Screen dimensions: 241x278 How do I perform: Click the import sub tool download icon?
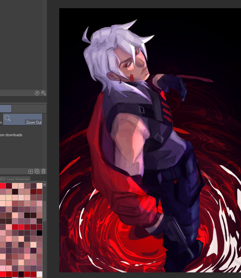point(30,171)
